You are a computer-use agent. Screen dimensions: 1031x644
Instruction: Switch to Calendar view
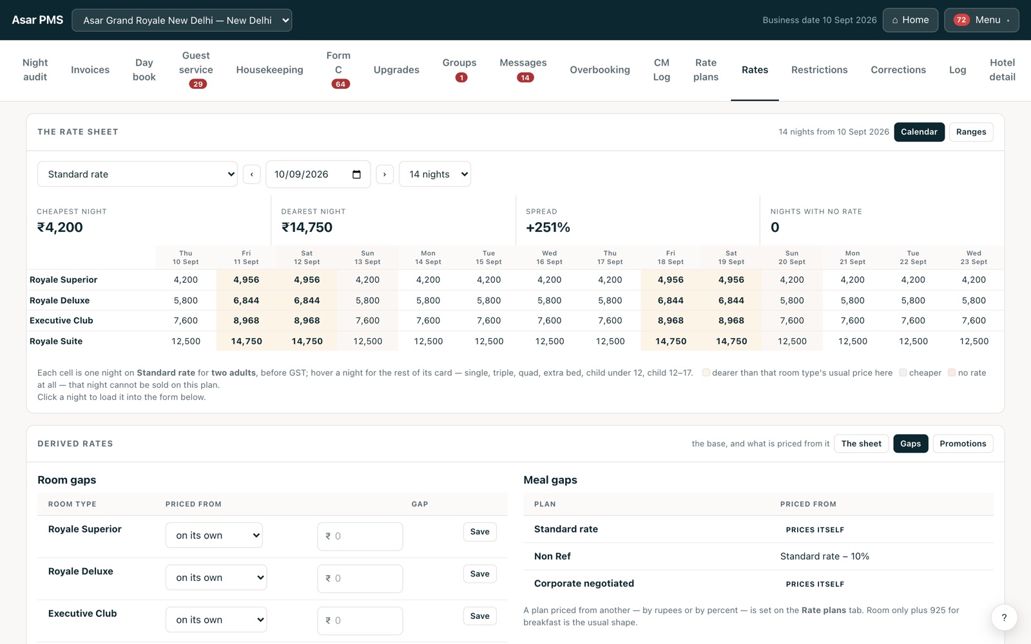[x=919, y=132]
